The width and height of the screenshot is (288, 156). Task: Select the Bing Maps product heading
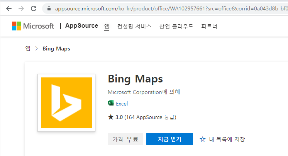135,79
